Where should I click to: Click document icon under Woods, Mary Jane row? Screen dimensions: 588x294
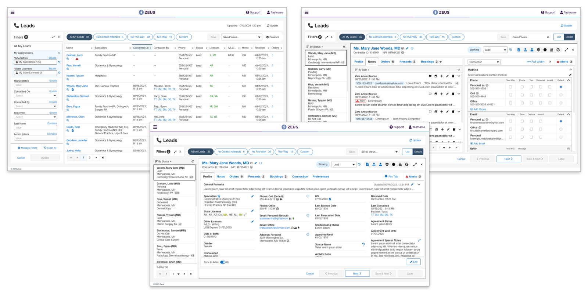[72, 90]
